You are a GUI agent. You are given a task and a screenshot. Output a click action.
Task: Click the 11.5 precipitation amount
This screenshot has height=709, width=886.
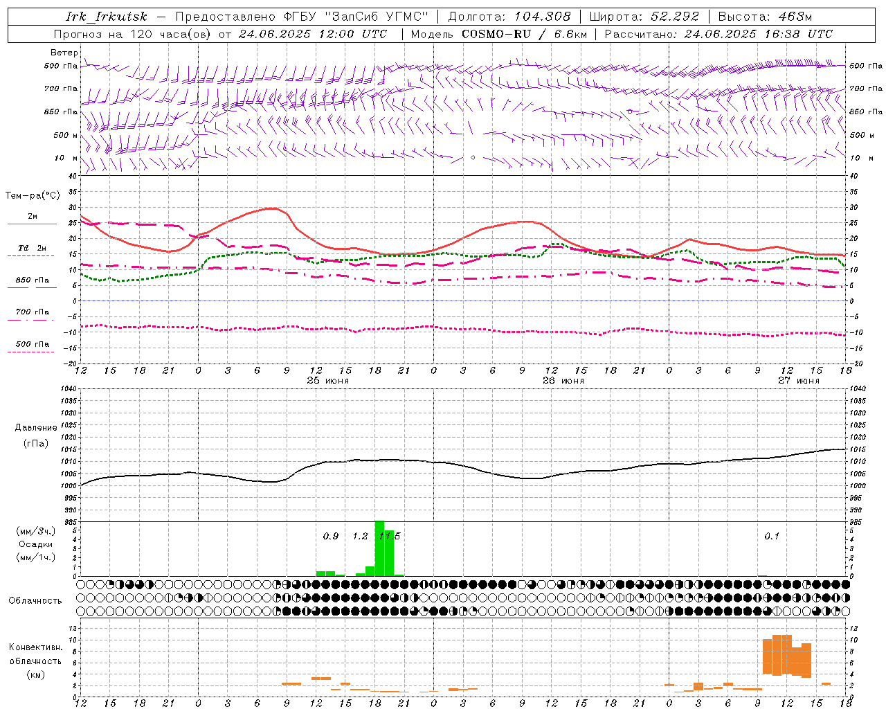tap(389, 537)
